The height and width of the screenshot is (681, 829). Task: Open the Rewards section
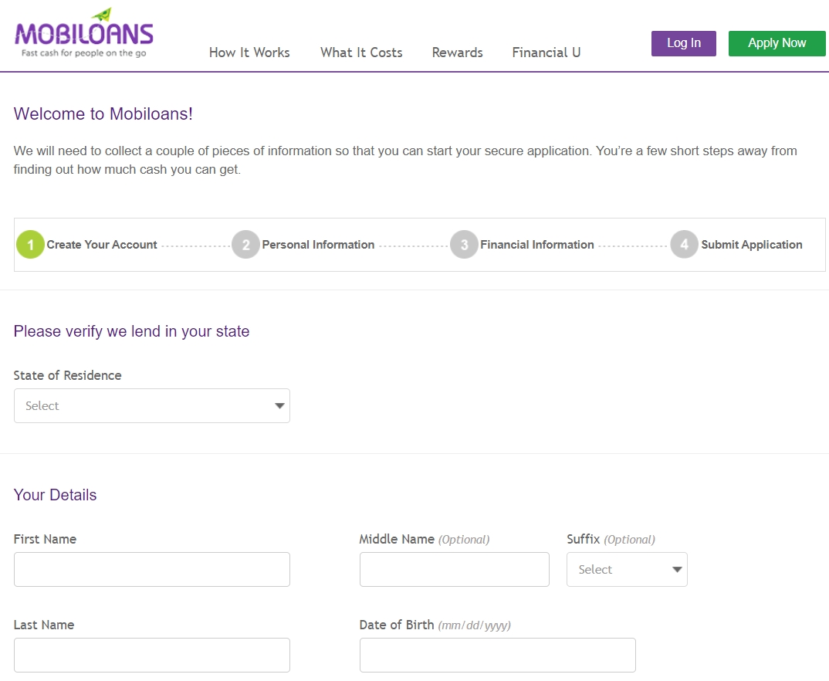pos(457,53)
